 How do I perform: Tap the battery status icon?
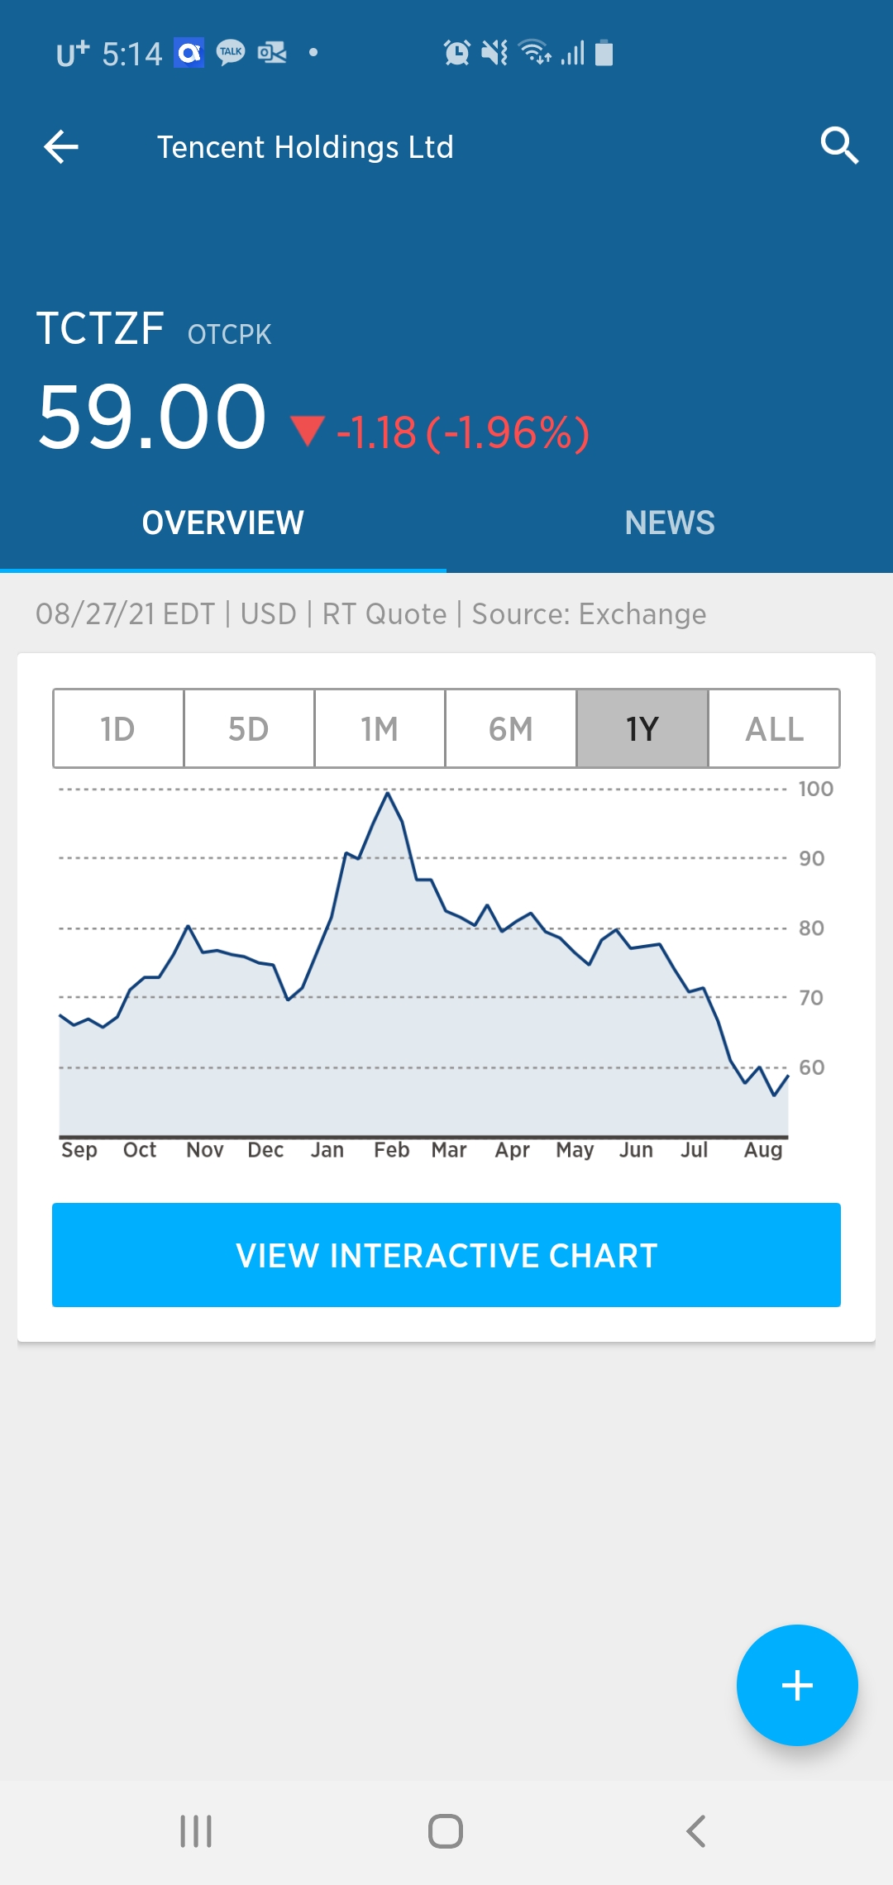click(604, 53)
